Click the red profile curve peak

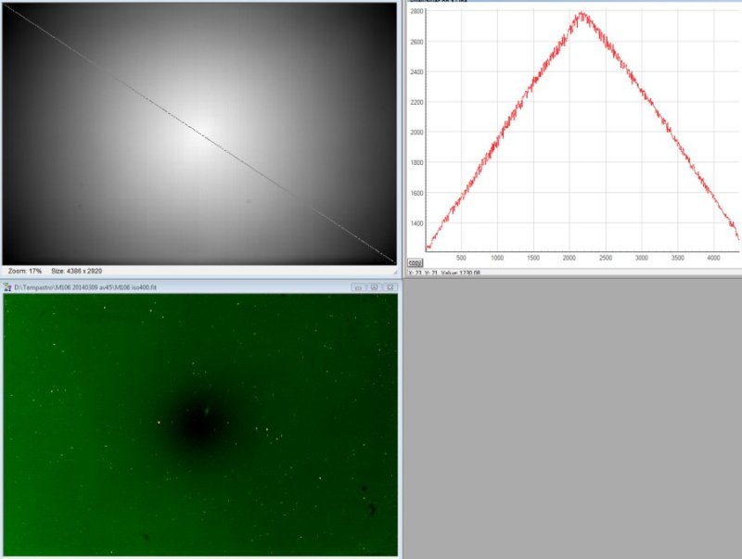tap(582, 14)
